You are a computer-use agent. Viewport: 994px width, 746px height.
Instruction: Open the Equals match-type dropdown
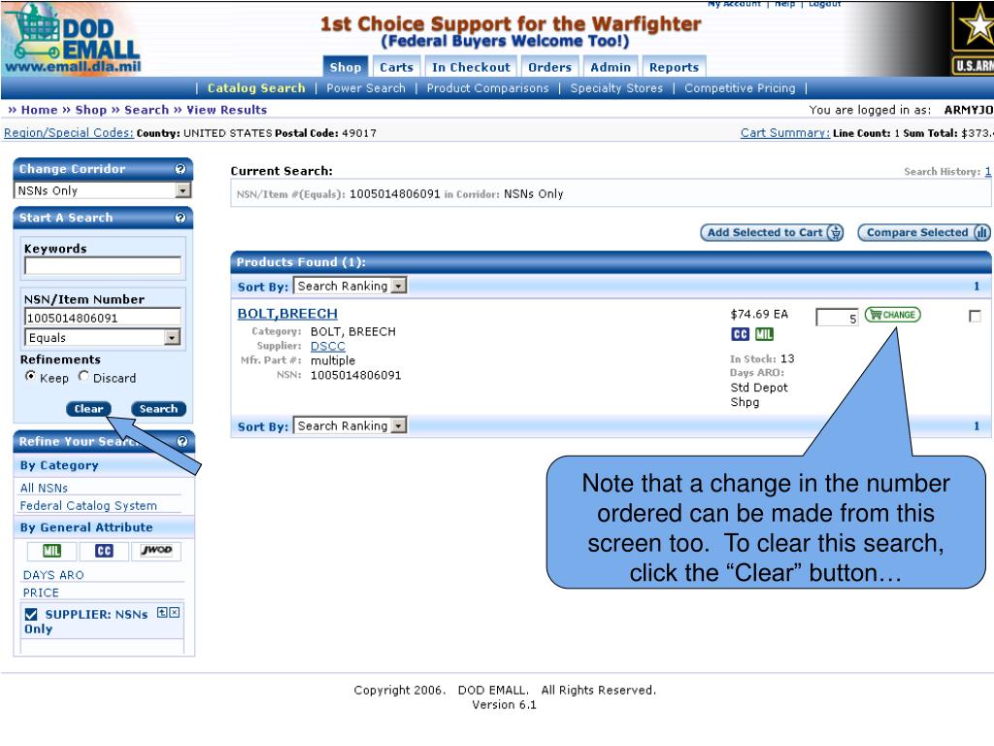(103, 337)
